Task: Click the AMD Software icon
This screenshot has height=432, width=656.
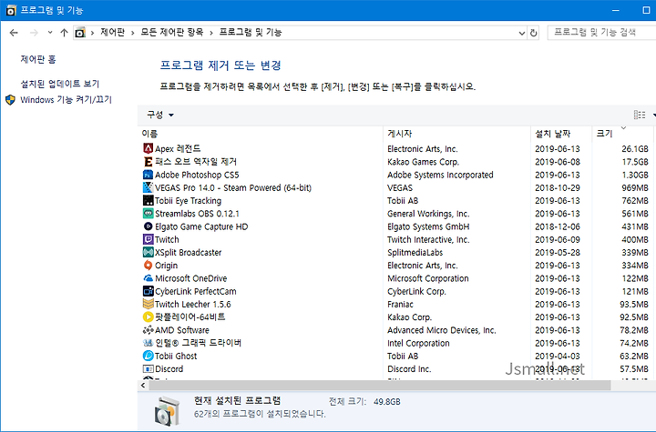Action: (x=149, y=329)
